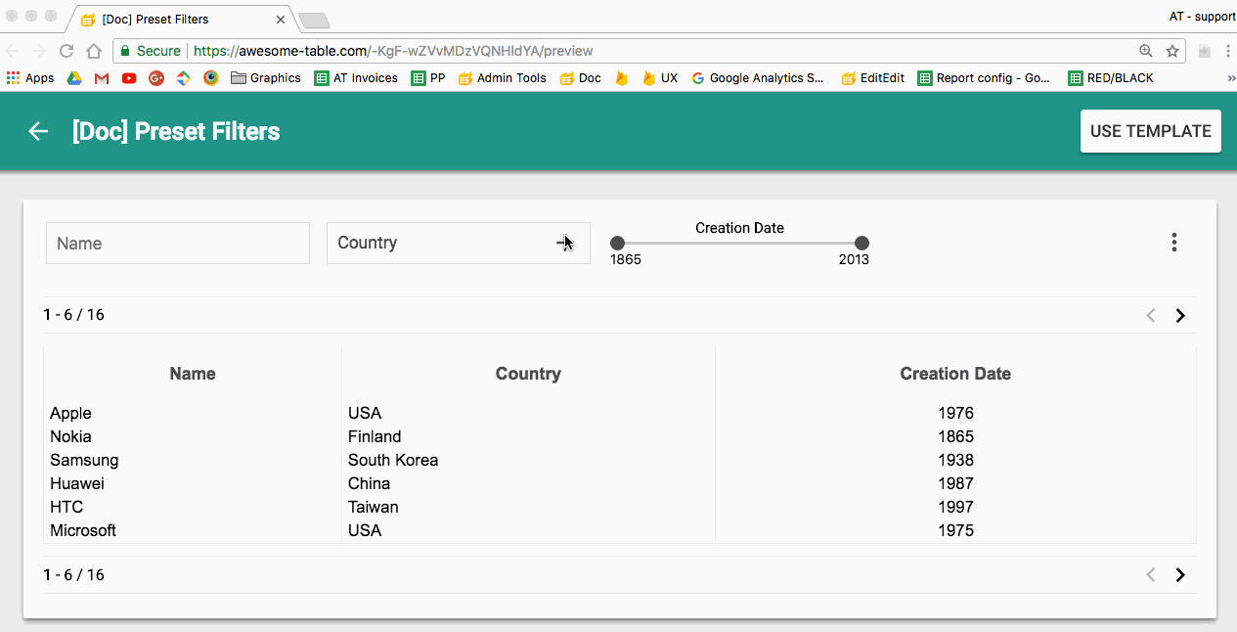Viewport: 1237px width, 632px height.
Task: Bookmark this page with the star icon
Action: (x=1171, y=51)
